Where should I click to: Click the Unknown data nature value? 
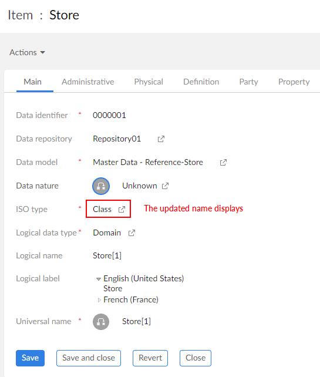139,186
